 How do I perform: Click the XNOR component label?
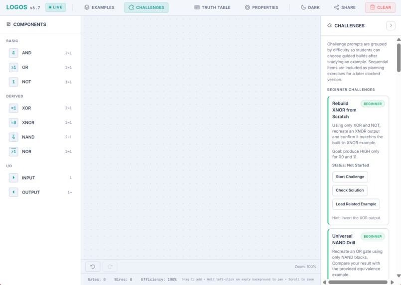(28, 122)
